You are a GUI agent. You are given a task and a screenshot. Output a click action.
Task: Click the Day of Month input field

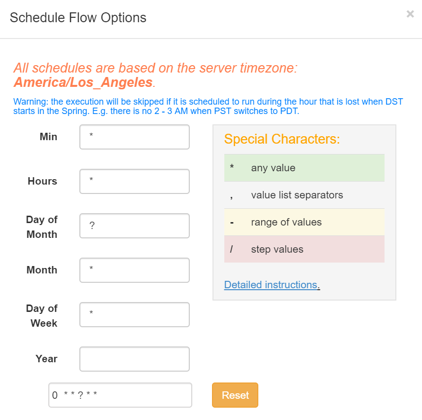[x=134, y=226]
